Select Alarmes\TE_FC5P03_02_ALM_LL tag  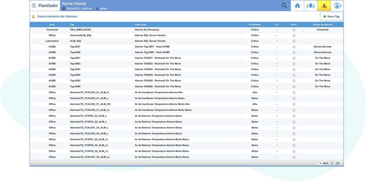89,151
